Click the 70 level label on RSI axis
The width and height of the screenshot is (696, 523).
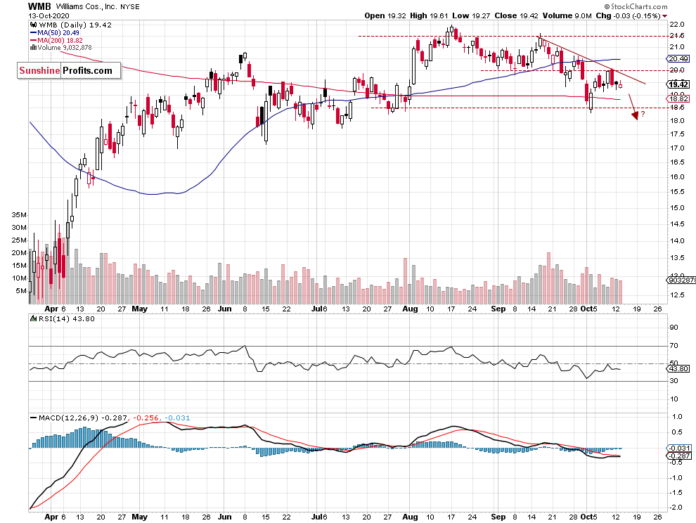(x=674, y=345)
